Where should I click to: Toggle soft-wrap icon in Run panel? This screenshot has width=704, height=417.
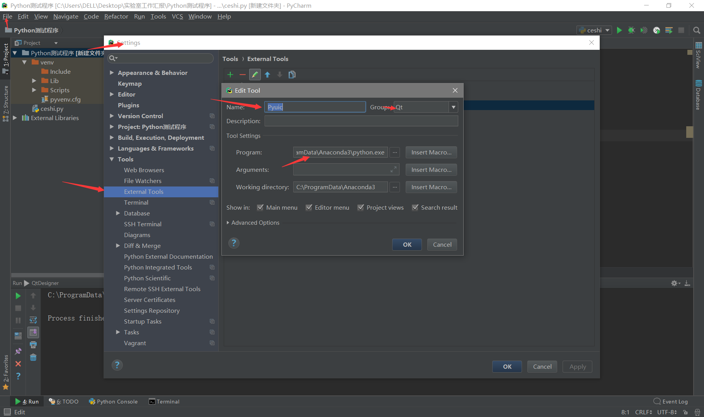[x=33, y=320]
